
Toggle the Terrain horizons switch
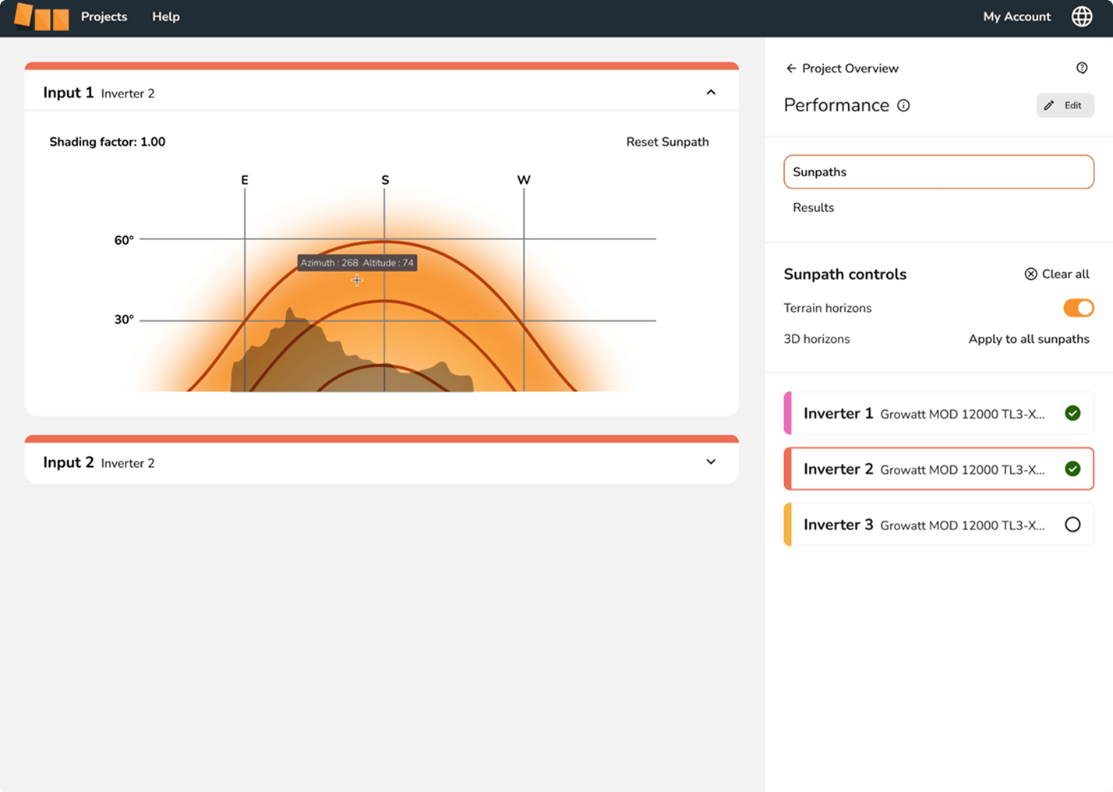click(1079, 308)
